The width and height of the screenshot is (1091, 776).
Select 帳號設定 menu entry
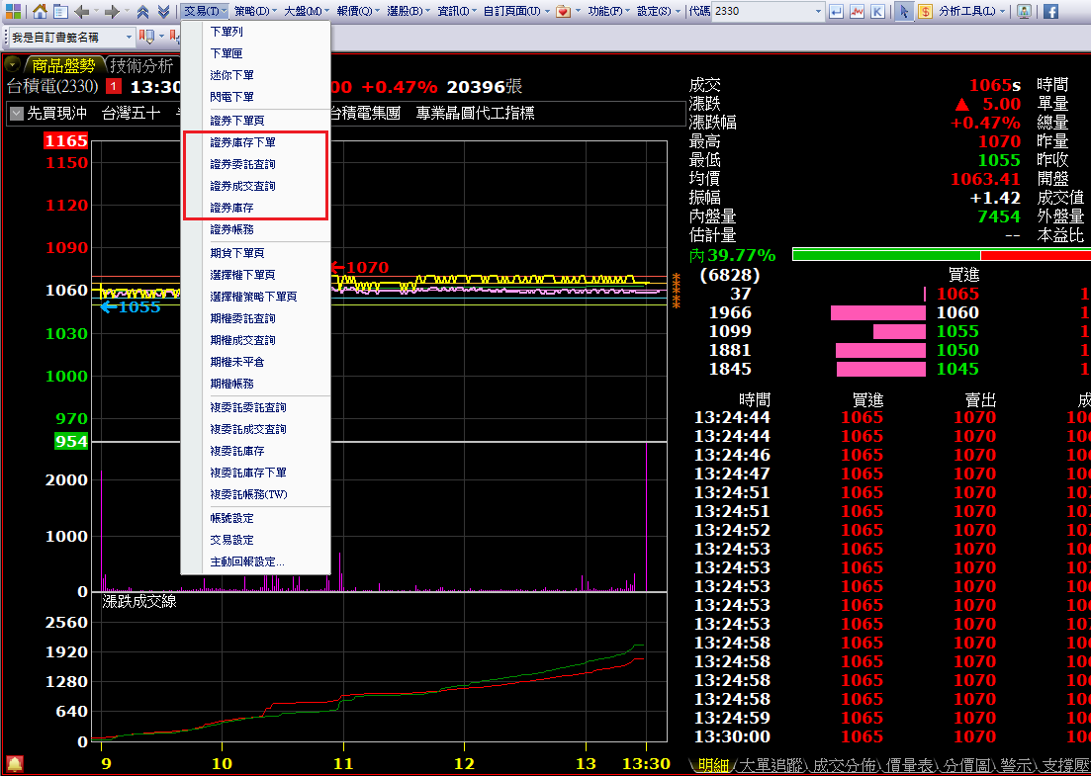(231, 518)
